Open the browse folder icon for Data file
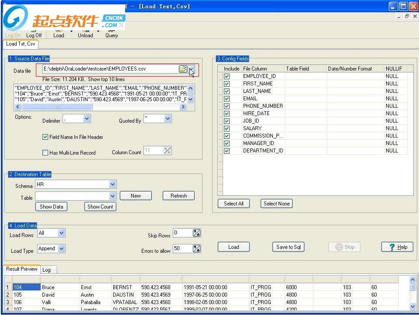Image resolution: width=419 pixels, height=315 pixels. point(183,69)
